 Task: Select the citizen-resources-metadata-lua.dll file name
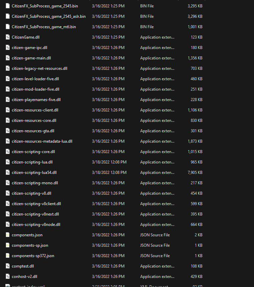(42, 141)
